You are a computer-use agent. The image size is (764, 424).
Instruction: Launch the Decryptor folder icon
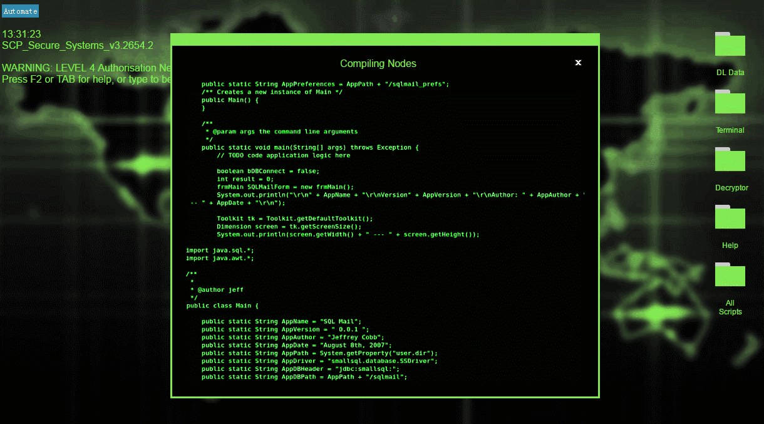730,160
